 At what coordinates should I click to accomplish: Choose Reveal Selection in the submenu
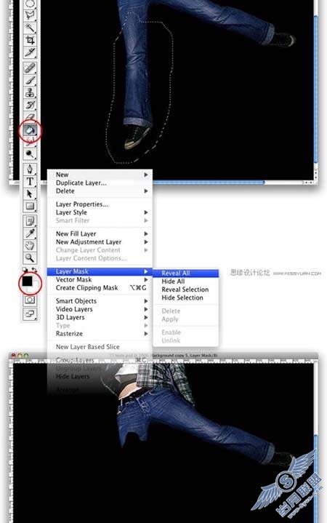pyautogui.click(x=186, y=290)
